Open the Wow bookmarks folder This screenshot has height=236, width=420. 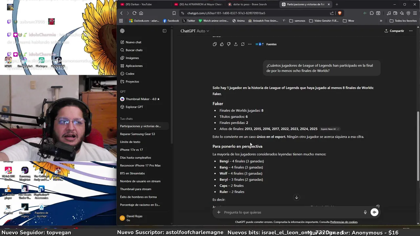click(348, 21)
